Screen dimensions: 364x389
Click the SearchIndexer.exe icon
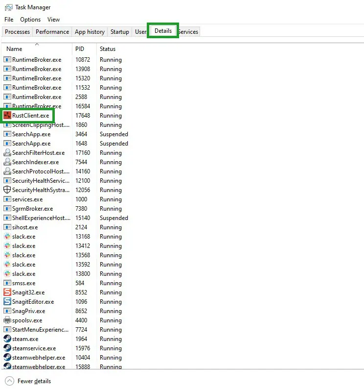tap(7, 162)
